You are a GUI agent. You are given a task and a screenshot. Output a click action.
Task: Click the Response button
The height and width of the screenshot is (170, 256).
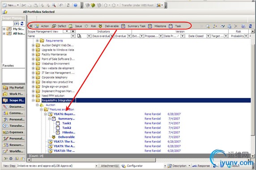[201, 166]
